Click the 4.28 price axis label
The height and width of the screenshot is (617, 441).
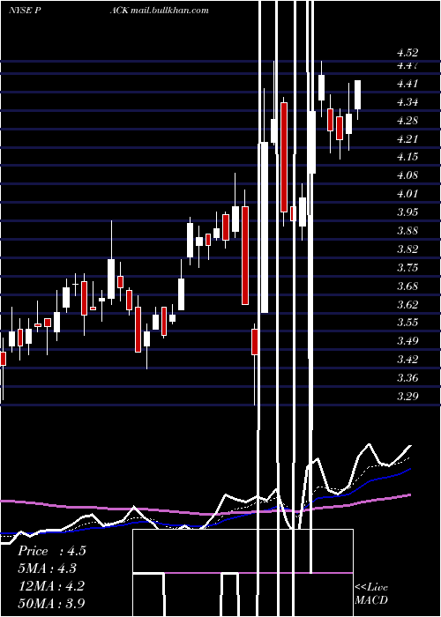(x=407, y=121)
